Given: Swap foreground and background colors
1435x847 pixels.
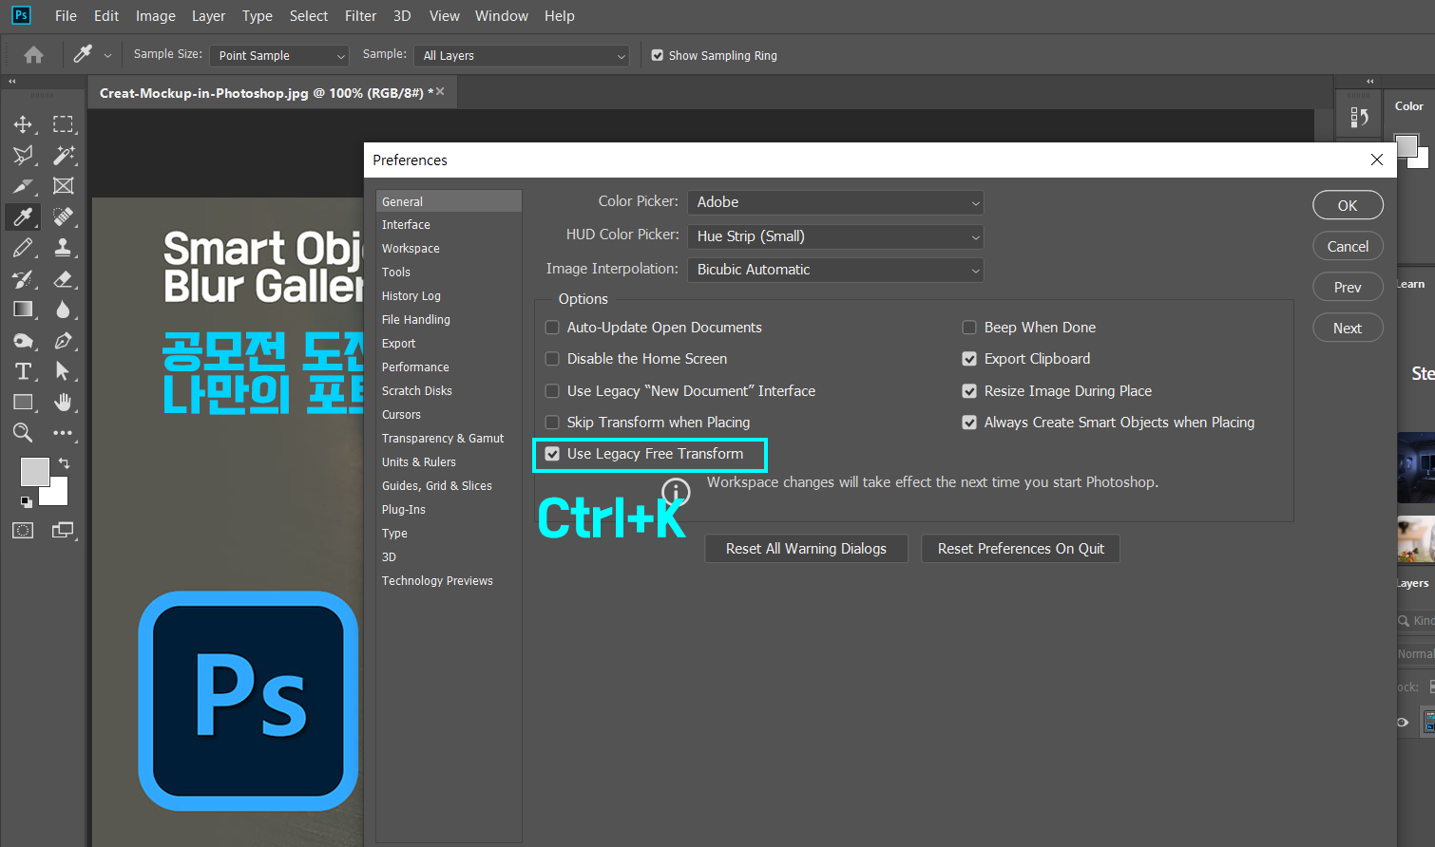Looking at the screenshot, I should coord(64,462).
